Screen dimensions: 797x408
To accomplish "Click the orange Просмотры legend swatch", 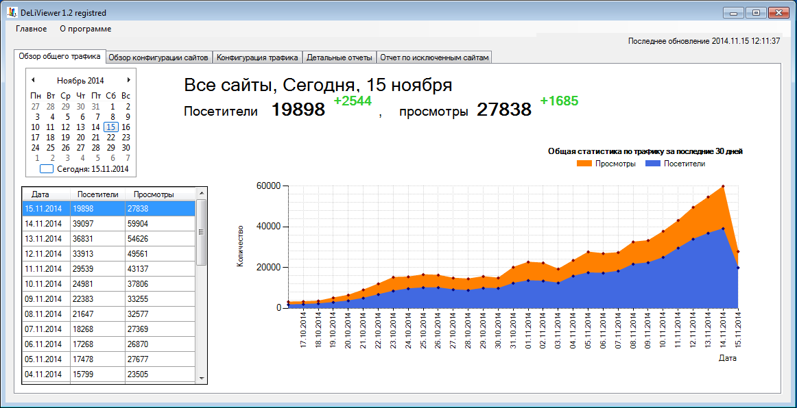I will [x=584, y=164].
